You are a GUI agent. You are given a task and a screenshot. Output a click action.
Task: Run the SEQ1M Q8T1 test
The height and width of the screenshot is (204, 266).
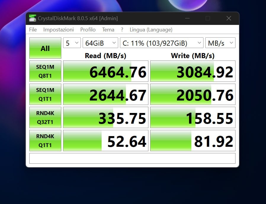point(45,71)
